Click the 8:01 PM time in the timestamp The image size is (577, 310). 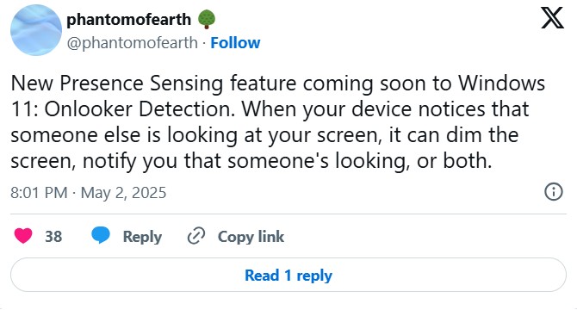pos(39,193)
